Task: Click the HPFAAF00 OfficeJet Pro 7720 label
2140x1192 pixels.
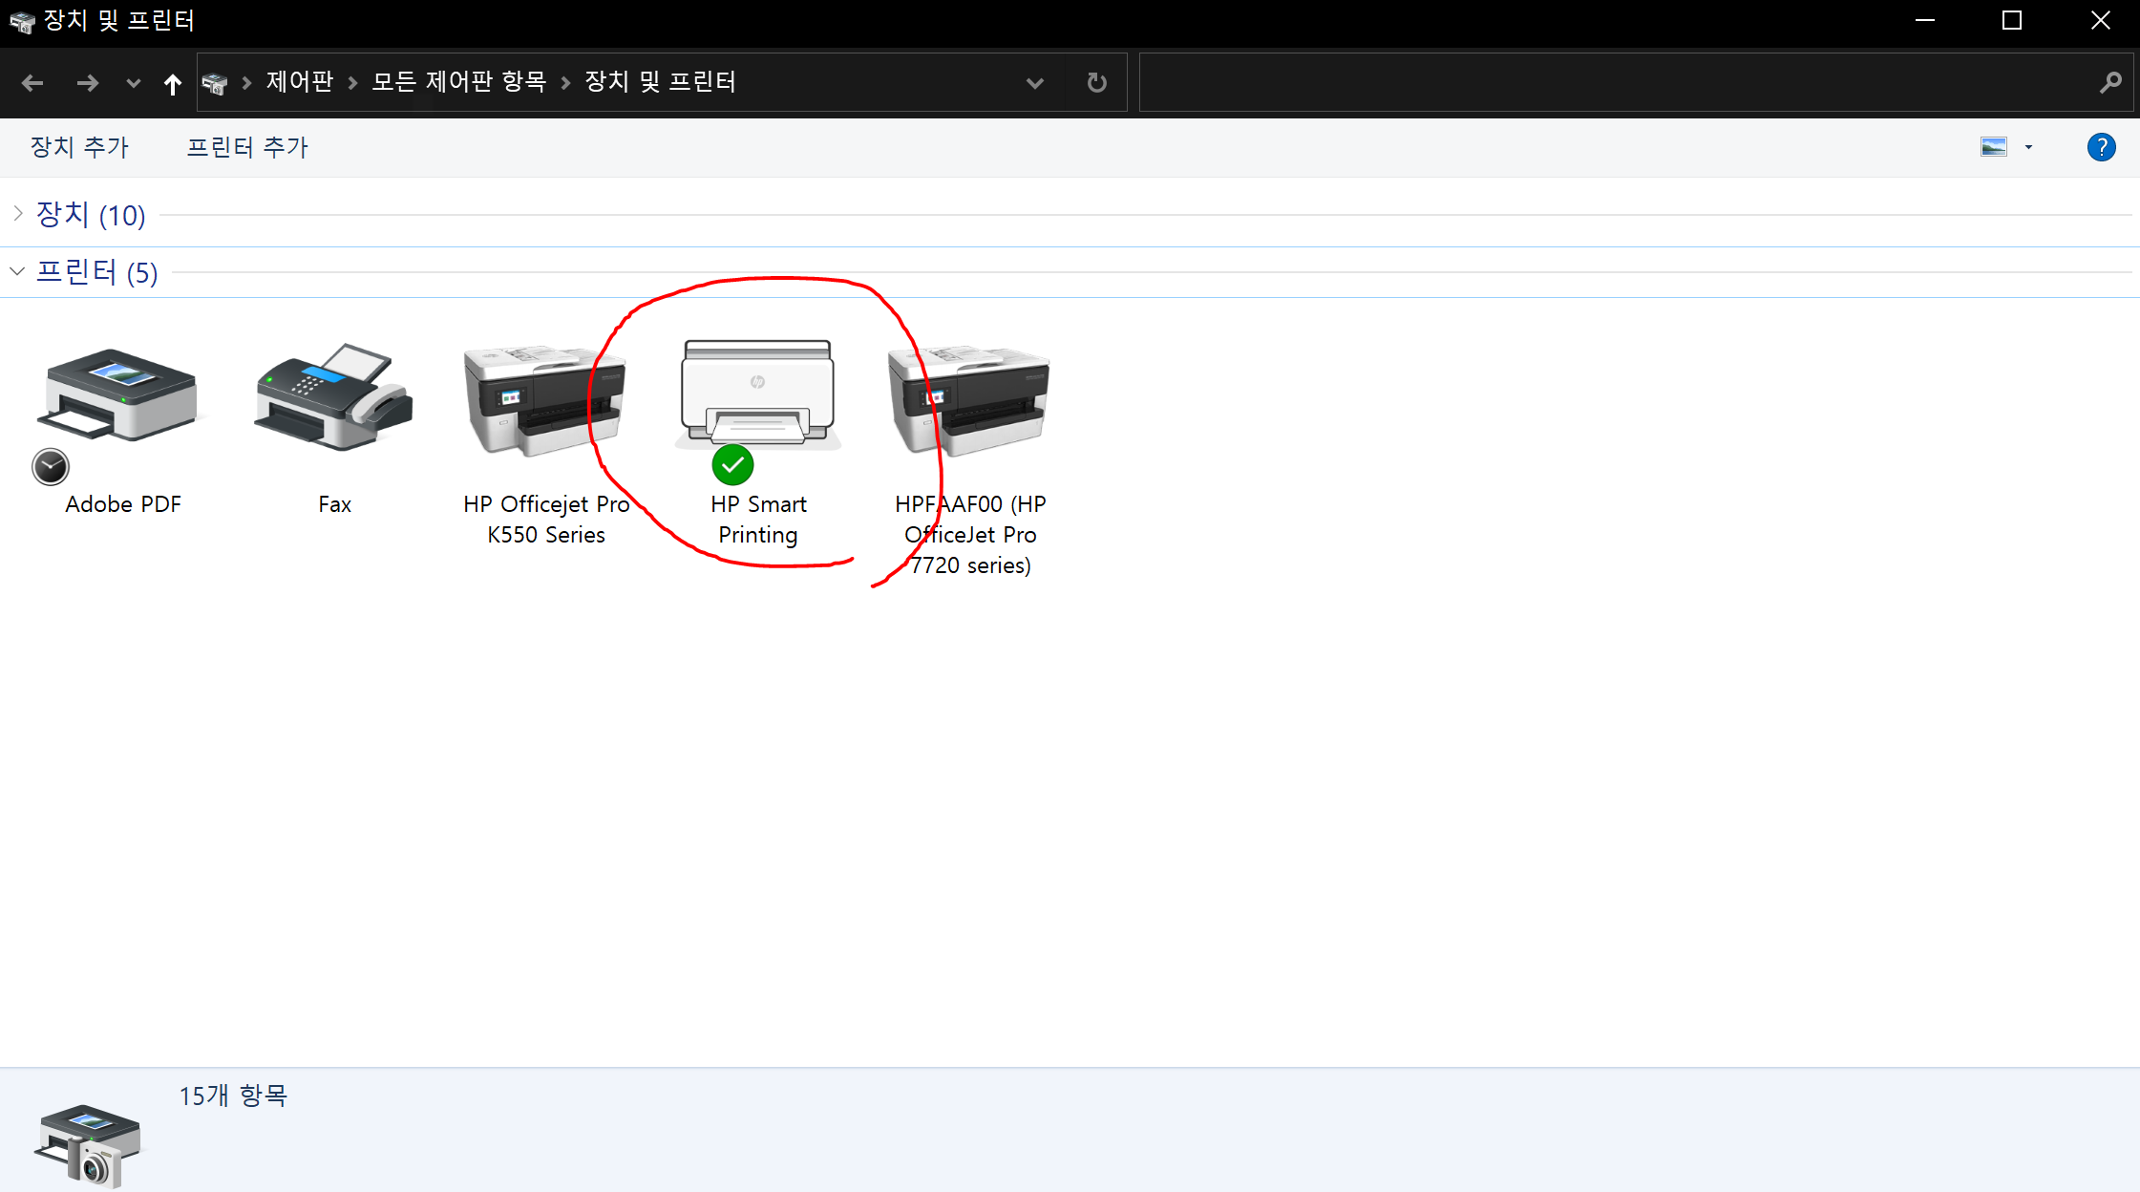Action: [x=970, y=535]
